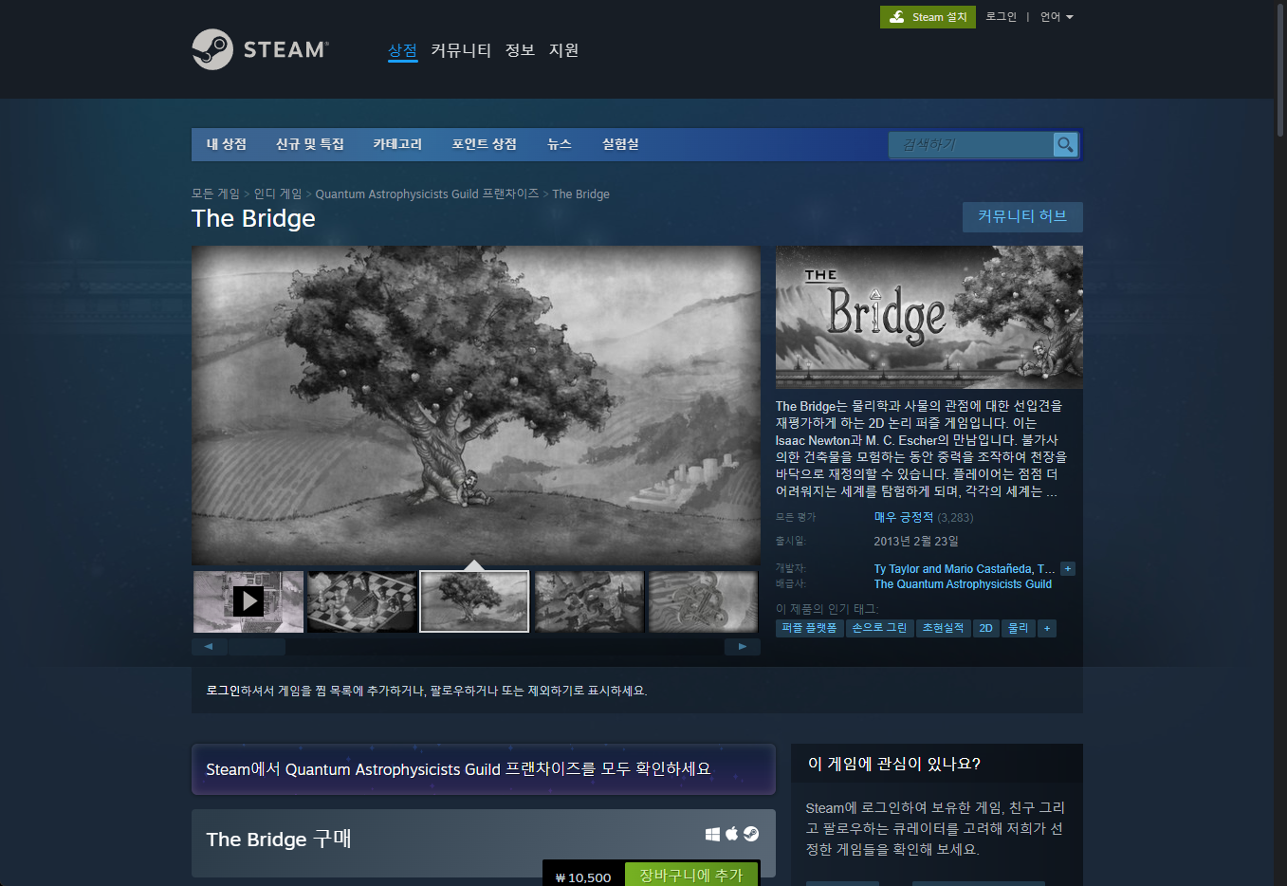1287x886 pixels.
Task: Open the 신규 및 특집 menu
Action: [x=310, y=144]
